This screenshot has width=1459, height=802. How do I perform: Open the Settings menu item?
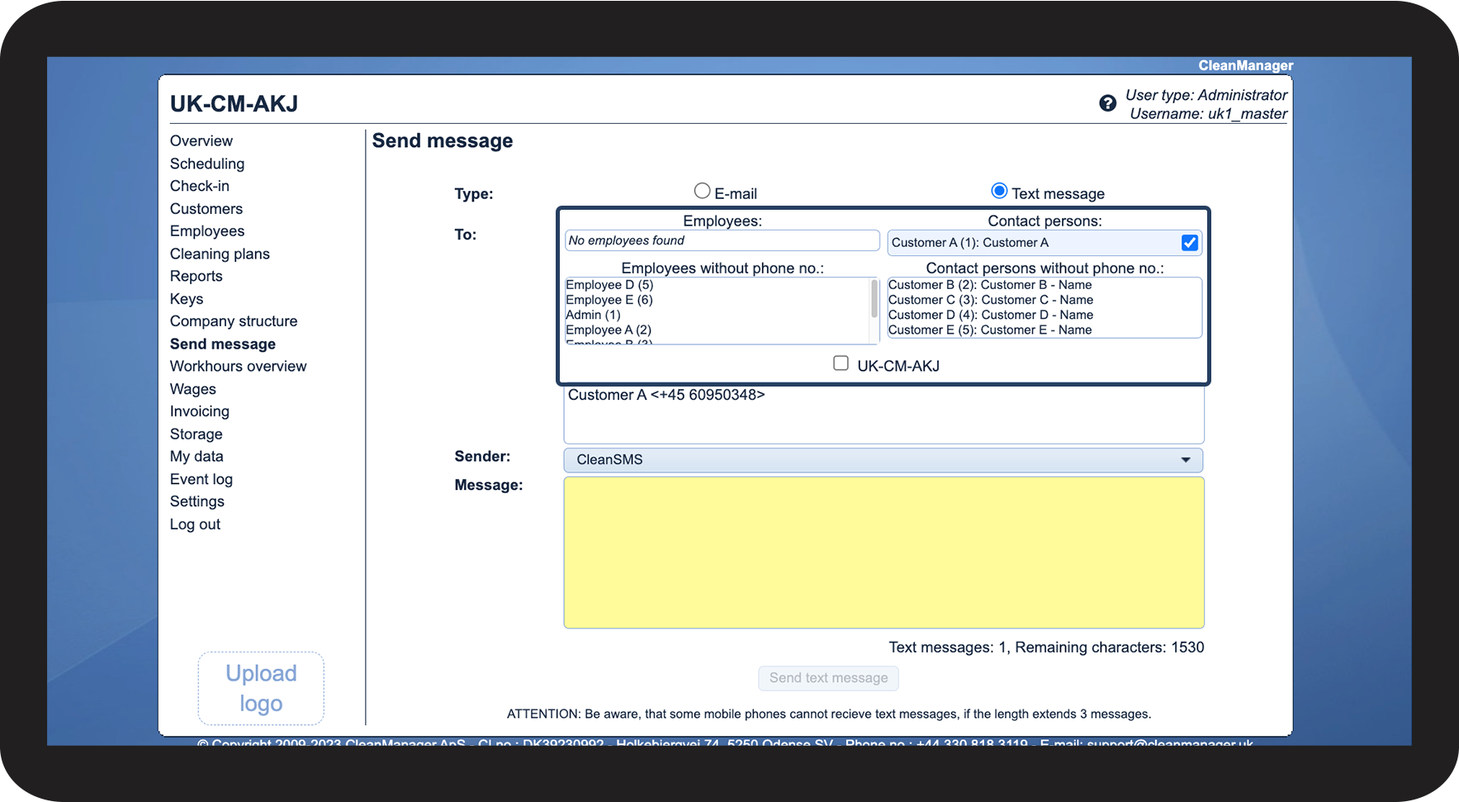coord(197,501)
